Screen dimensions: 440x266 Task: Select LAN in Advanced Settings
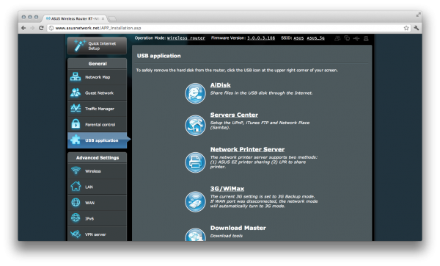(x=97, y=187)
